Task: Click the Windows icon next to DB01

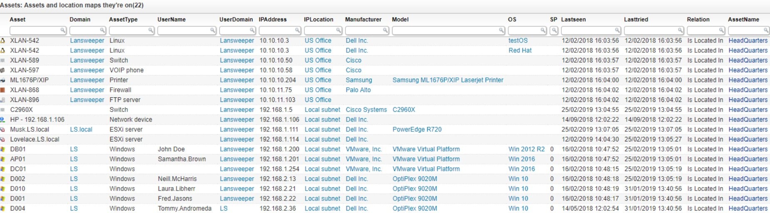Action: (2, 149)
